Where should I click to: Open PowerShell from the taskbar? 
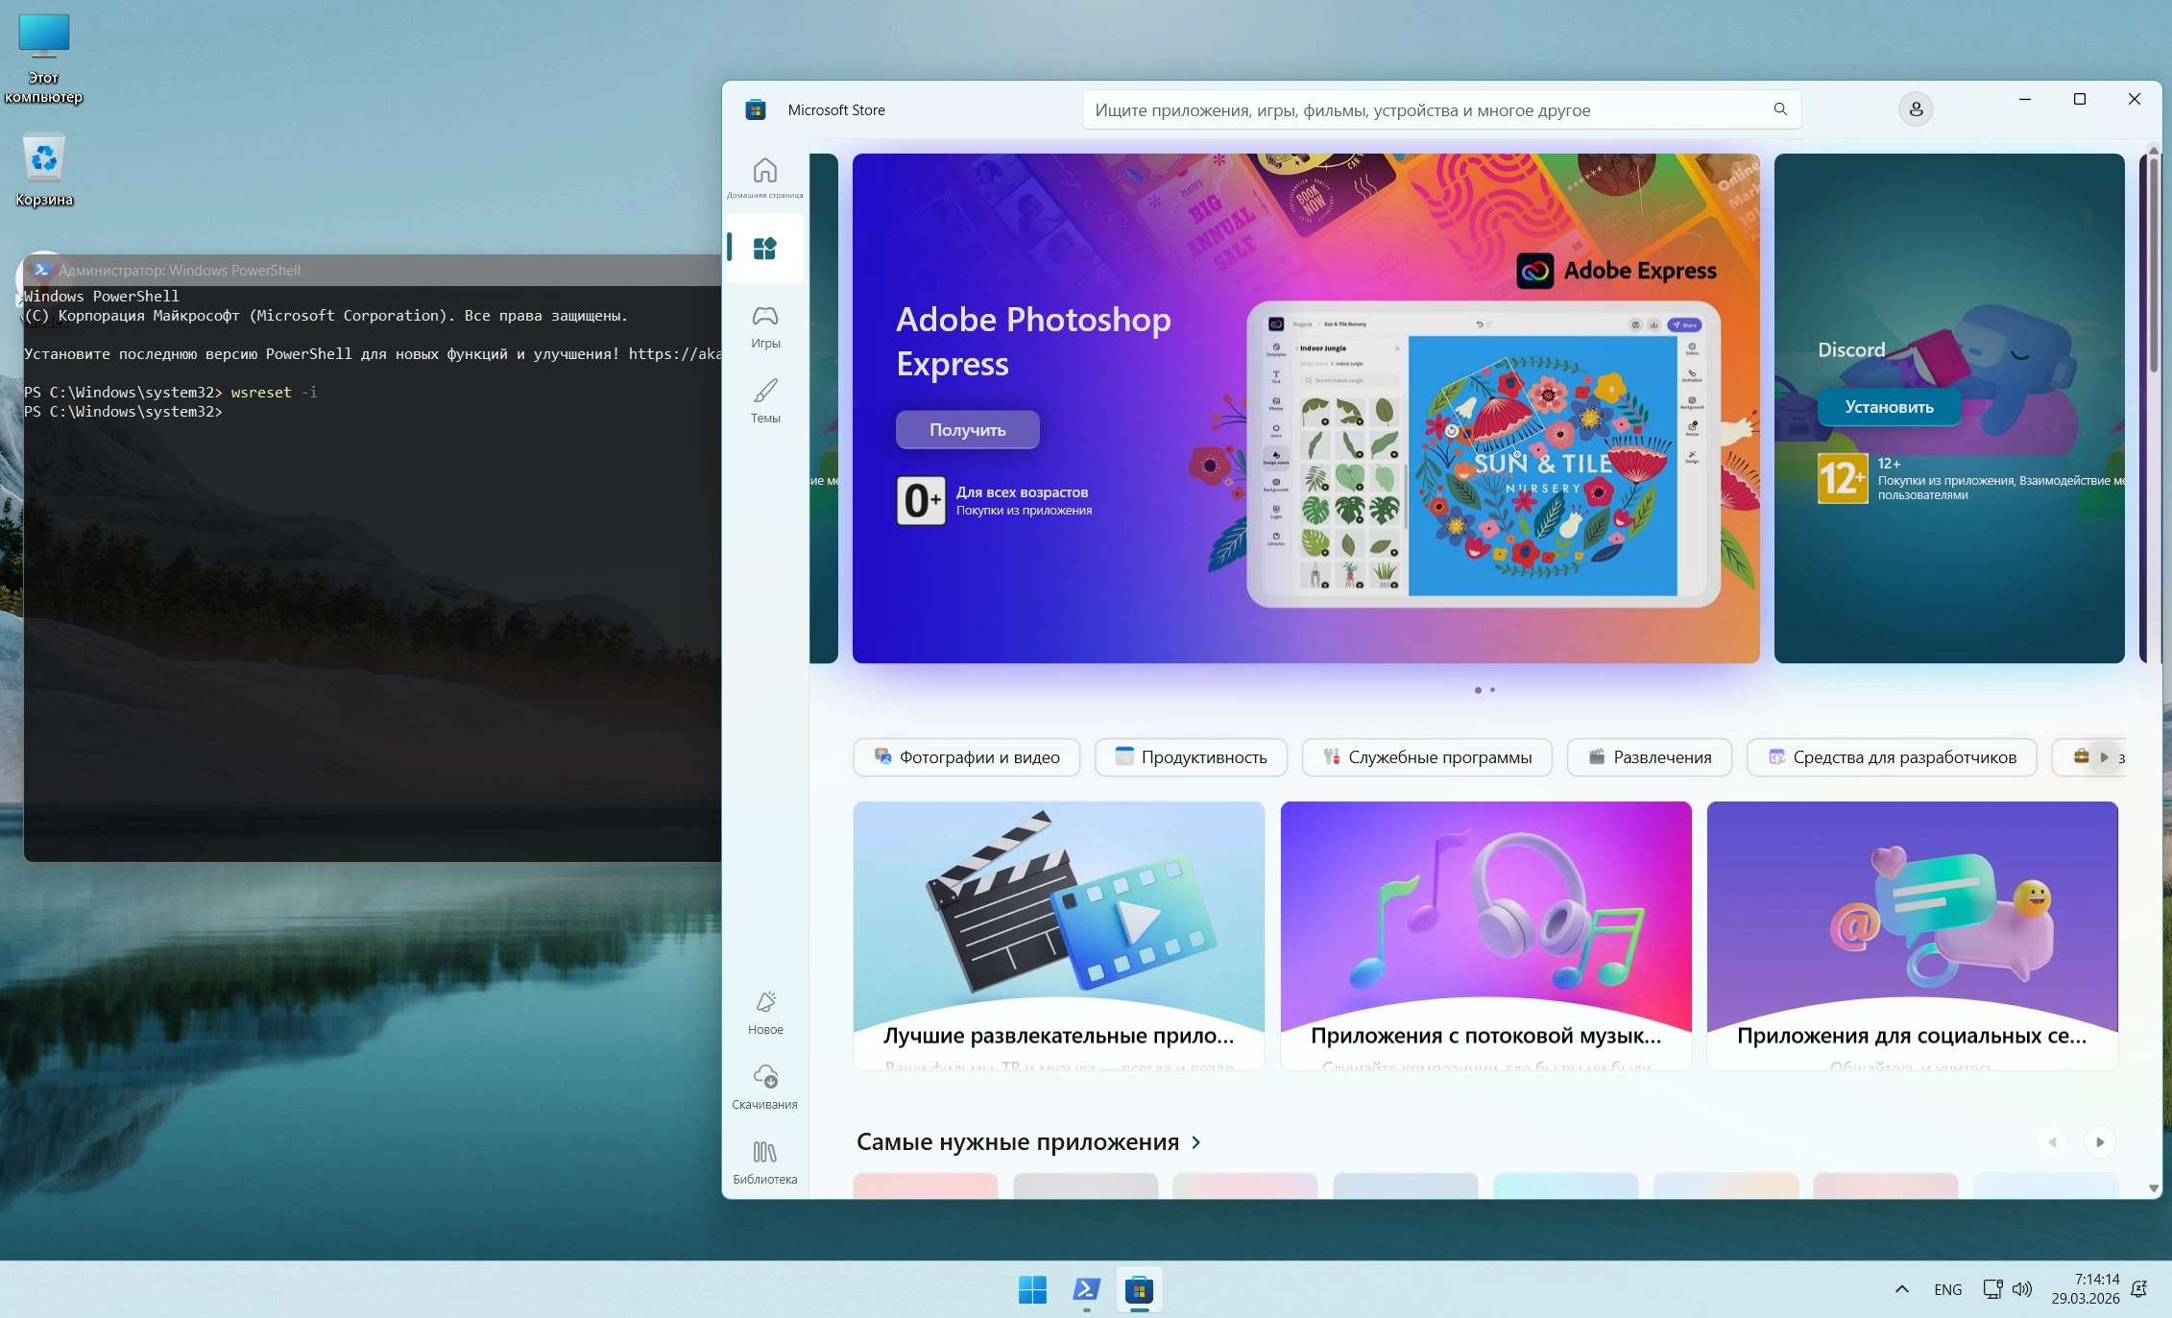coord(1086,1290)
